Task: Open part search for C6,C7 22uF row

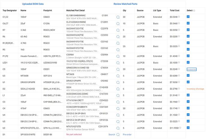Action: coord(118,24)
